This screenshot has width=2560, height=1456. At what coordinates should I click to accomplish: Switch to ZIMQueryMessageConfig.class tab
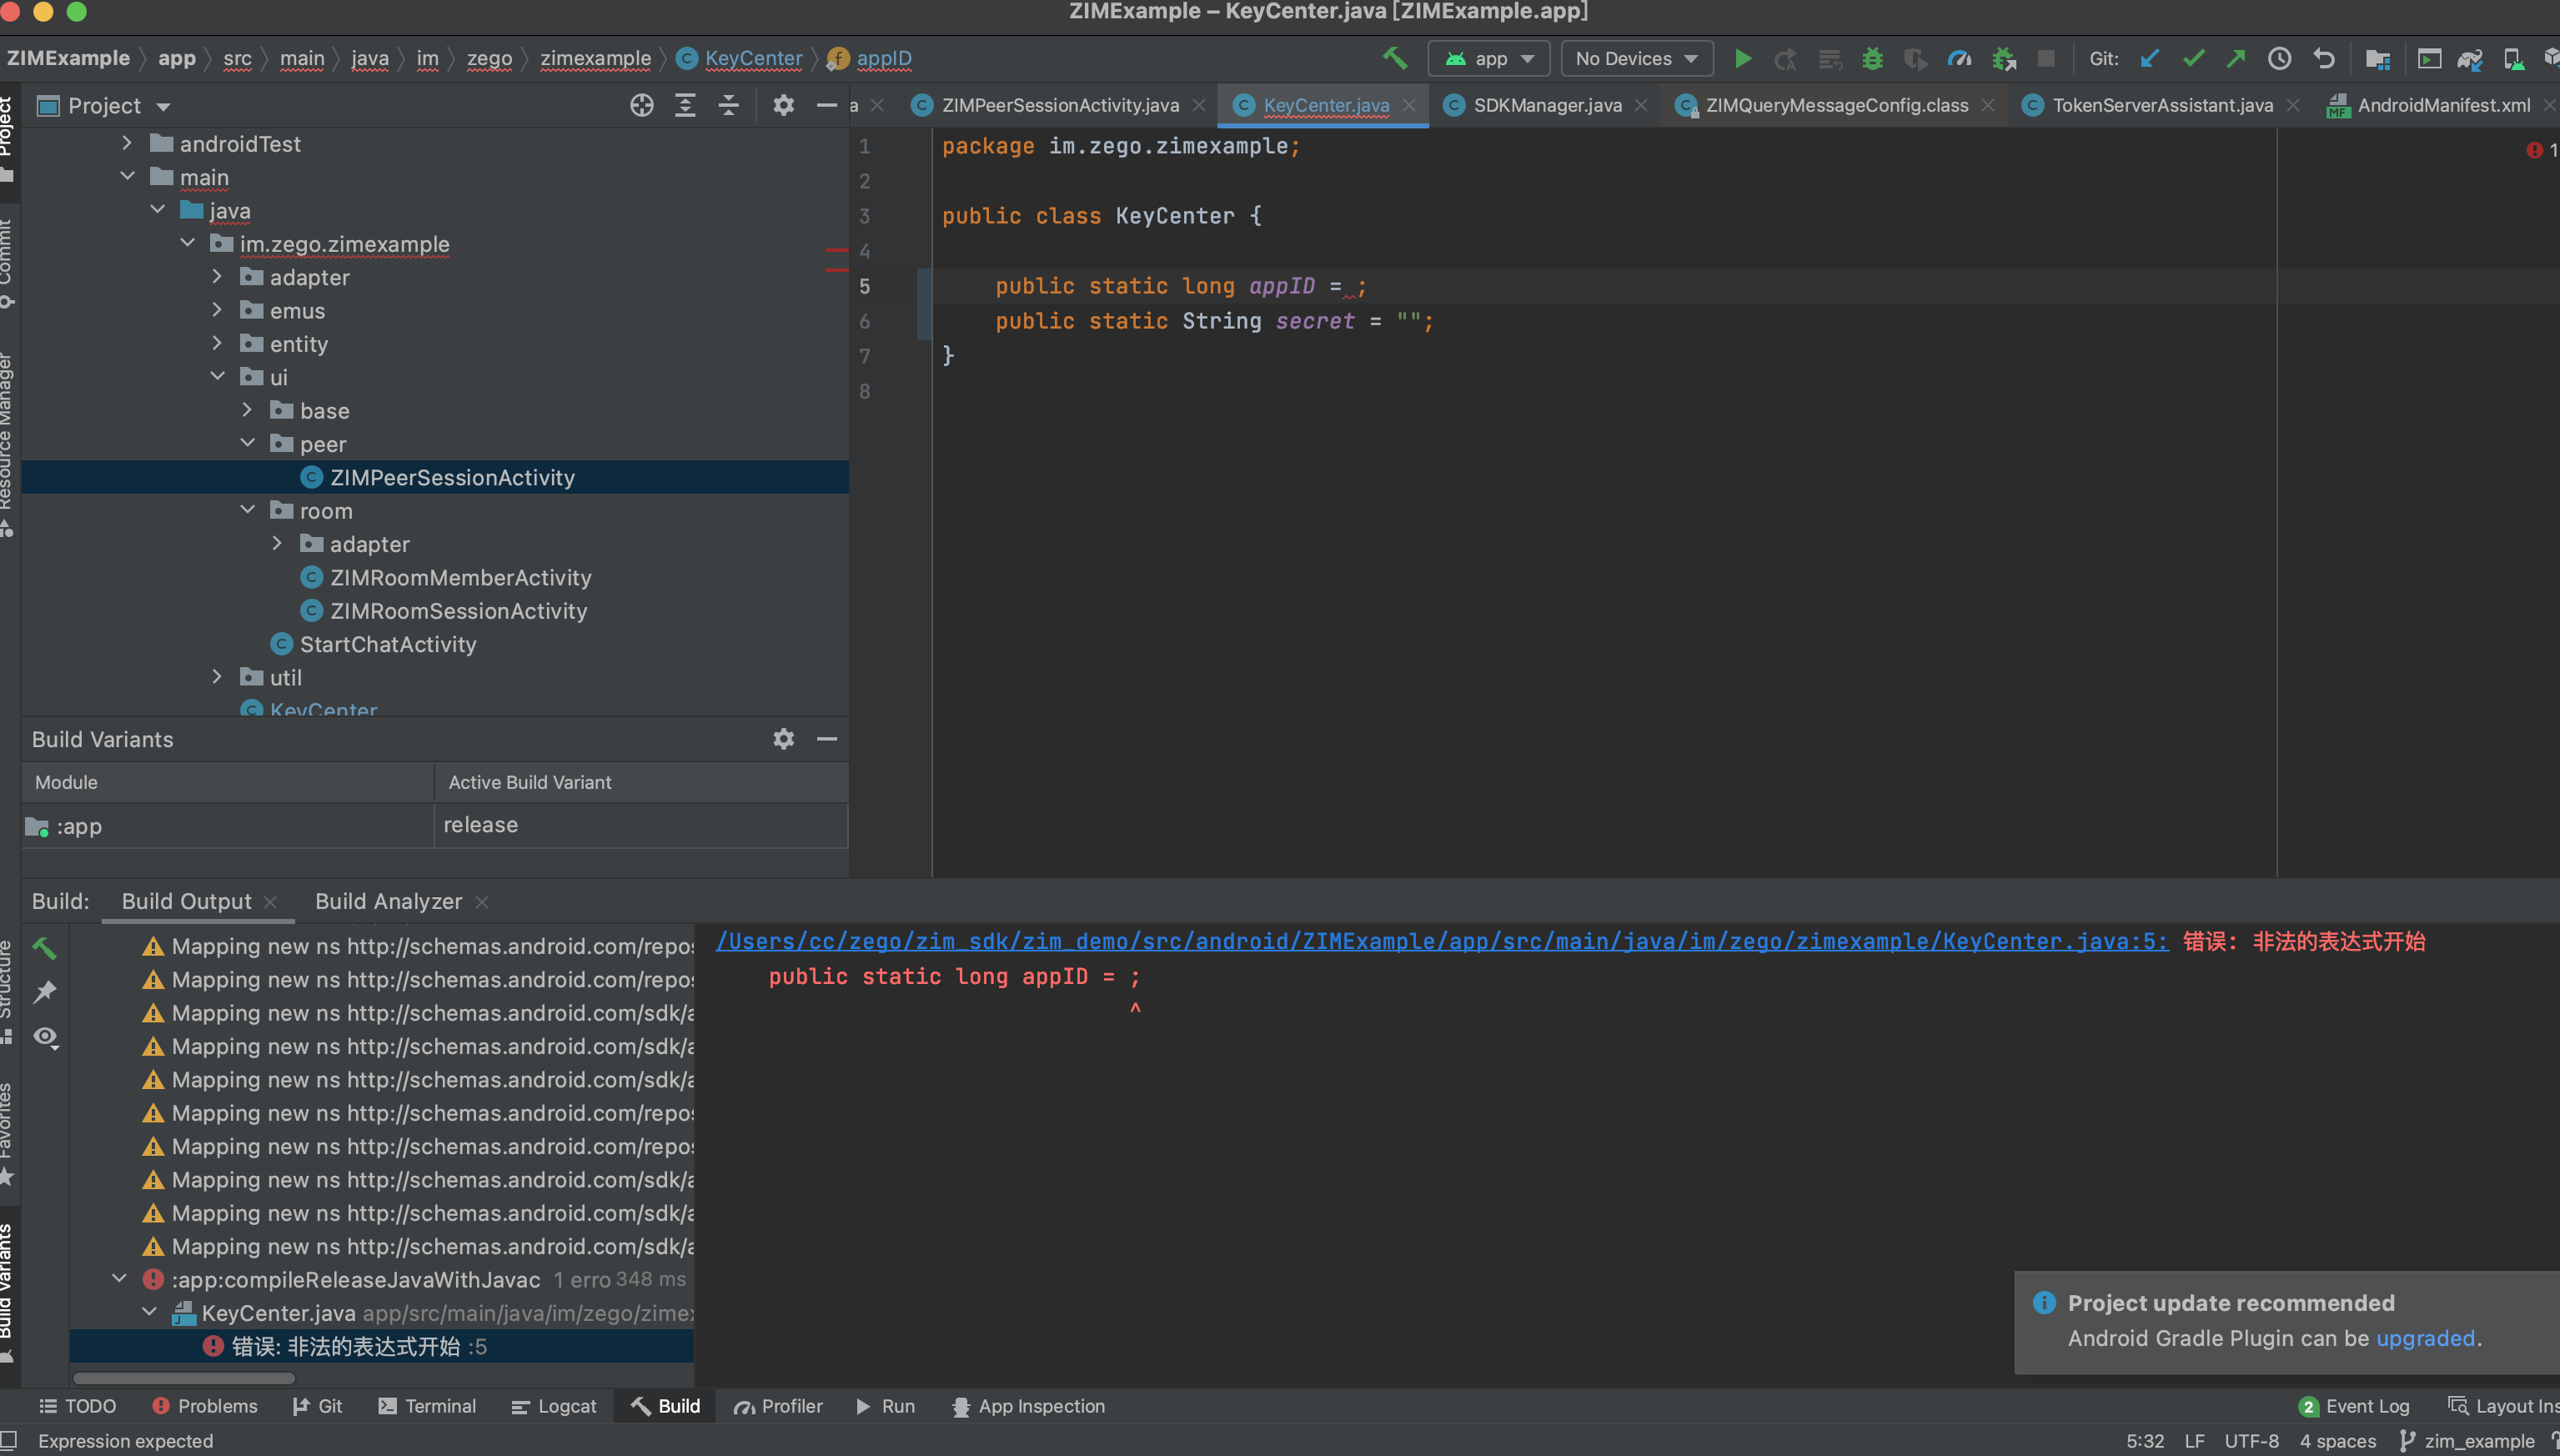tap(1836, 105)
